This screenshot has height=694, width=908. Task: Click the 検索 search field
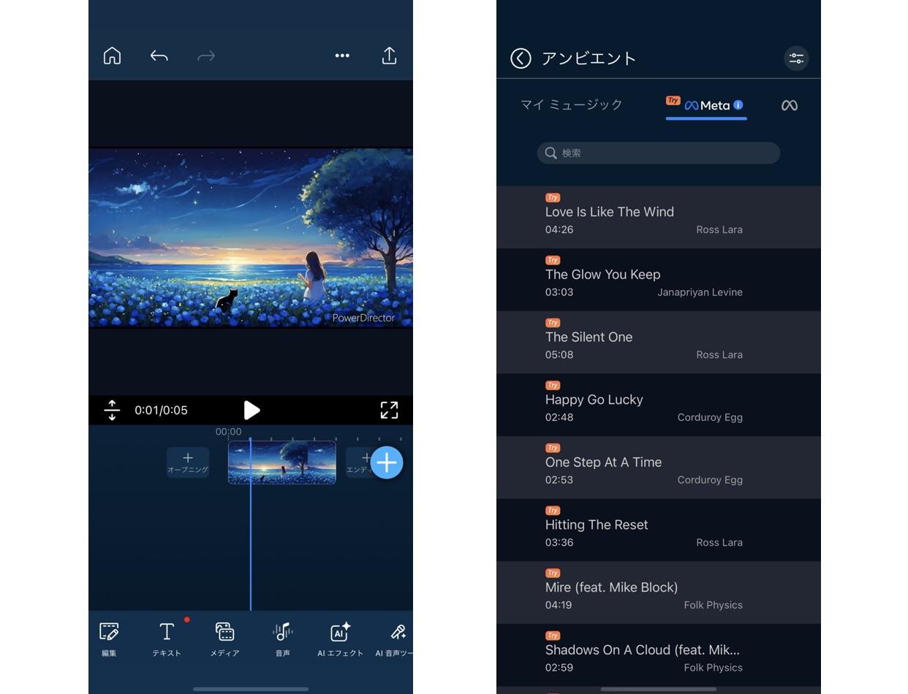pyautogui.click(x=658, y=153)
